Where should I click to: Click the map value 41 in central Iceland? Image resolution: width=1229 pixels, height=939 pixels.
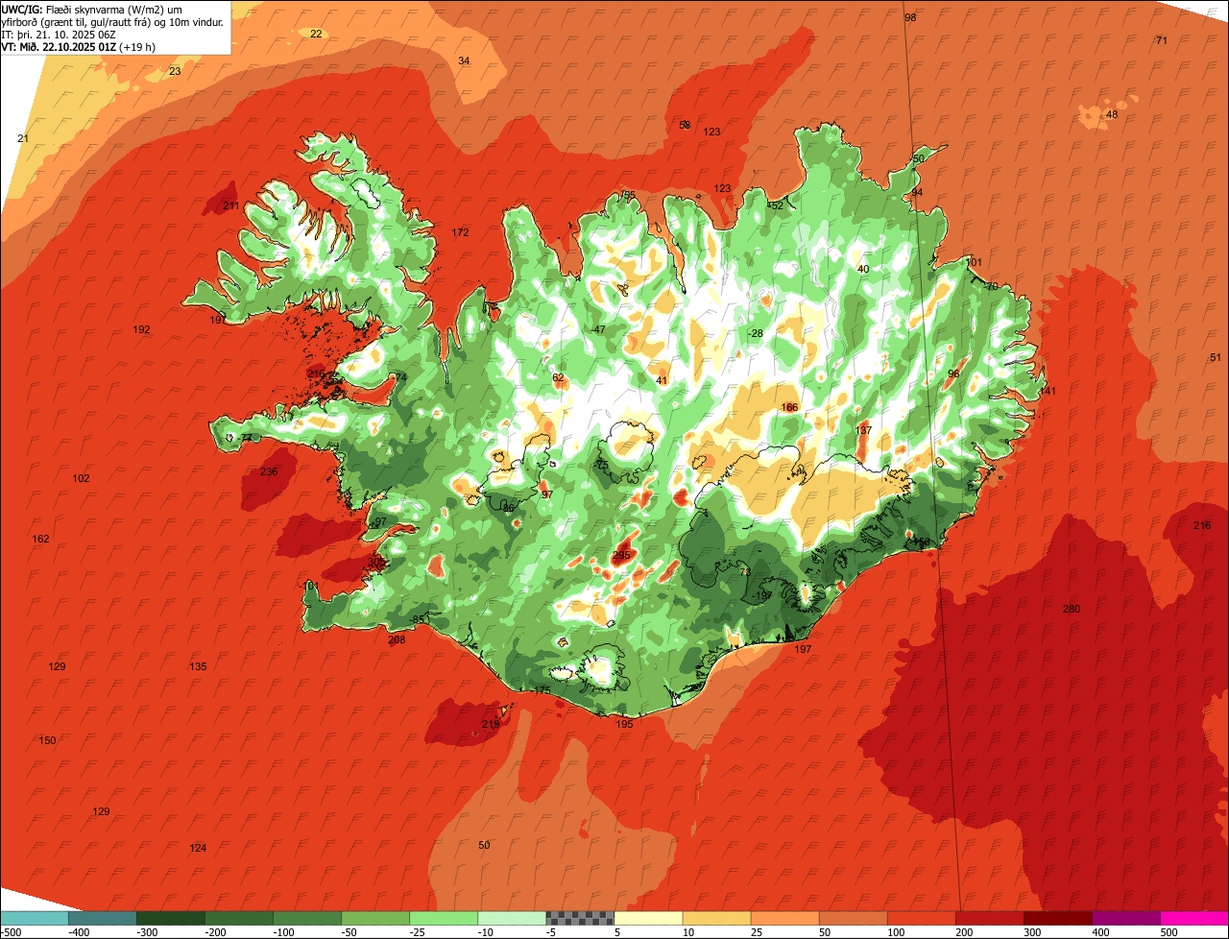point(662,380)
